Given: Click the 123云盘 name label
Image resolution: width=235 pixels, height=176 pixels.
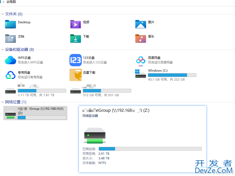Looking at the screenshot, I should (x=89, y=58).
